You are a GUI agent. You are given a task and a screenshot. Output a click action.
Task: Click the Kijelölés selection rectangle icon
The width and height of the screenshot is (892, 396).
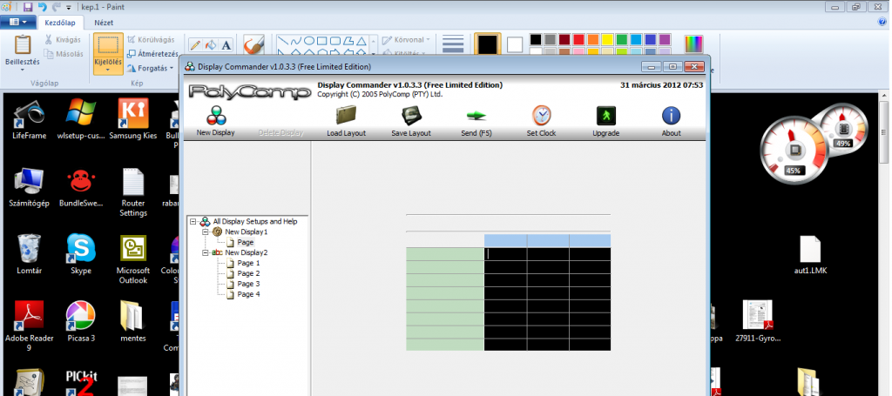click(108, 45)
